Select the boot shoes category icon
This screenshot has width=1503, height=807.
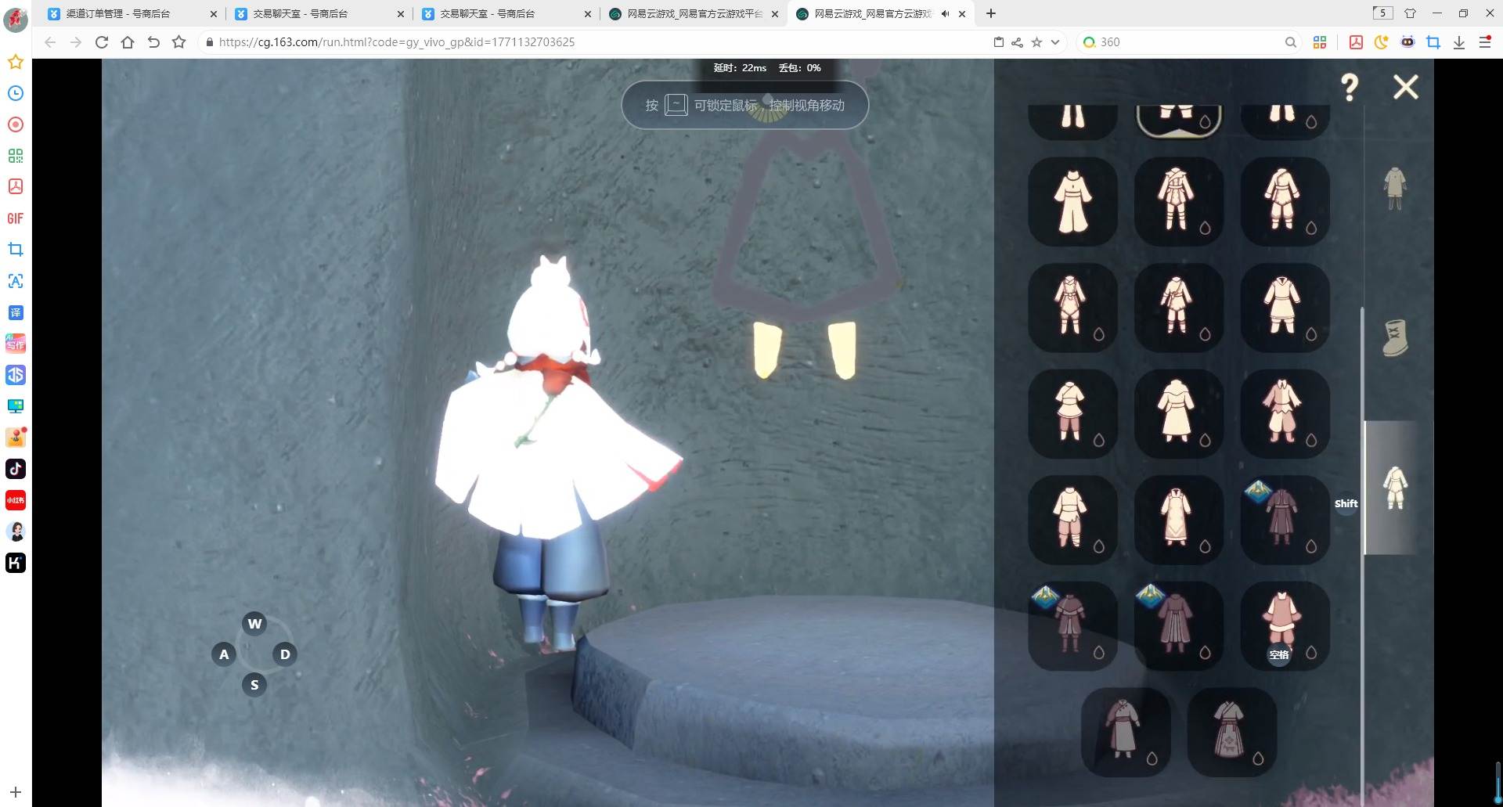[1394, 338]
